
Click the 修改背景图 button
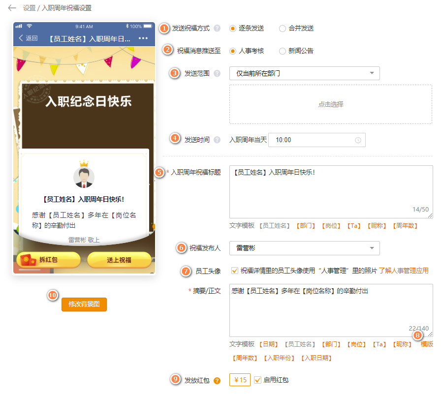pyautogui.click(x=84, y=305)
